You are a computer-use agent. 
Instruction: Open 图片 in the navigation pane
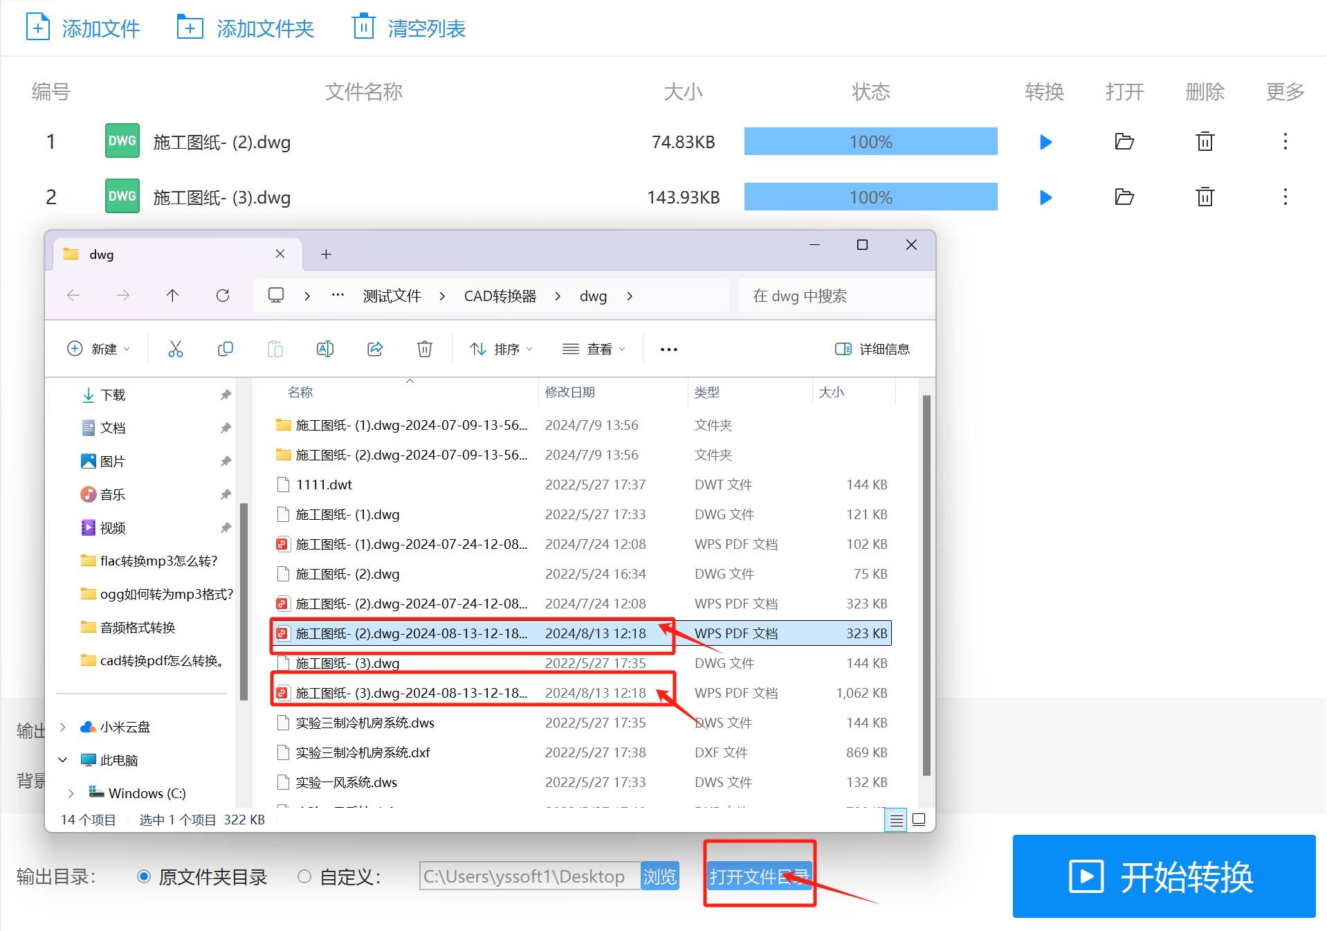coord(113,461)
